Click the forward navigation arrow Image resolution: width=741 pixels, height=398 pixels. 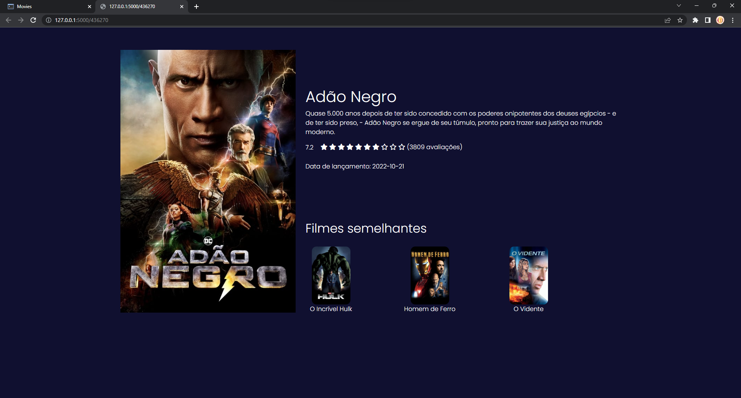[21, 20]
